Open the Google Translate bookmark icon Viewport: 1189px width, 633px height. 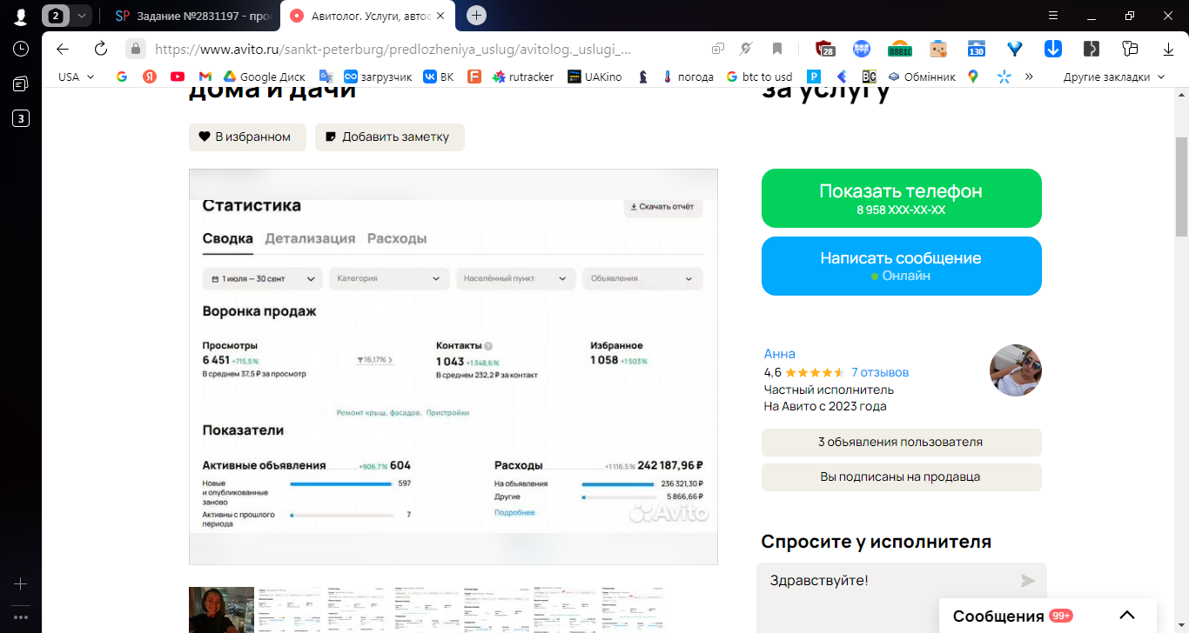pos(326,77)
